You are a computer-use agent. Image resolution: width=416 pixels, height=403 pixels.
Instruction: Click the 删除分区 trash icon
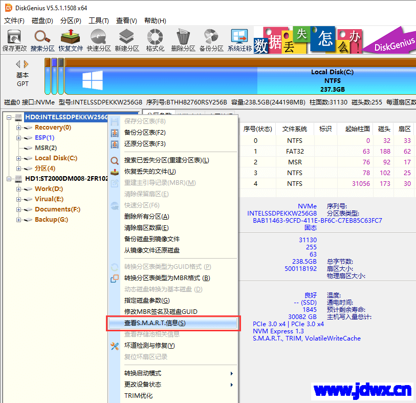183,37
